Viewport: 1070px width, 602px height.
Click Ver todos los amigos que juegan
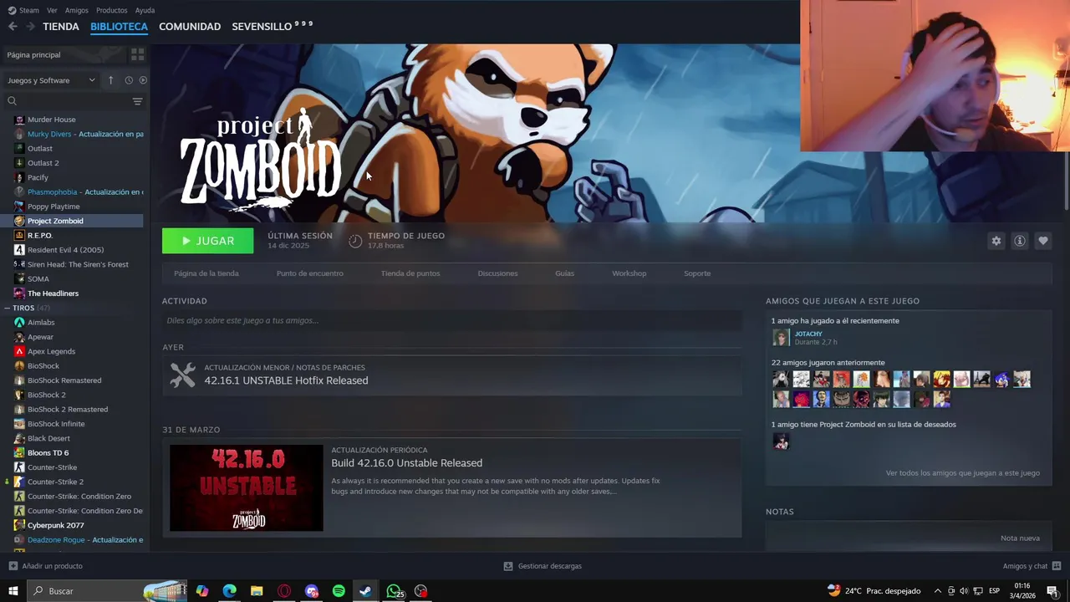tap(962, 473)
